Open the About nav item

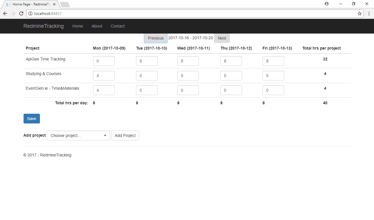point(97,26)
